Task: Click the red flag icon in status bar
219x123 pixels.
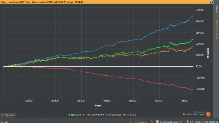Action: coord(152,122)
